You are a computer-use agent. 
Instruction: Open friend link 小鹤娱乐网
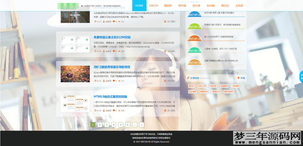216,92
